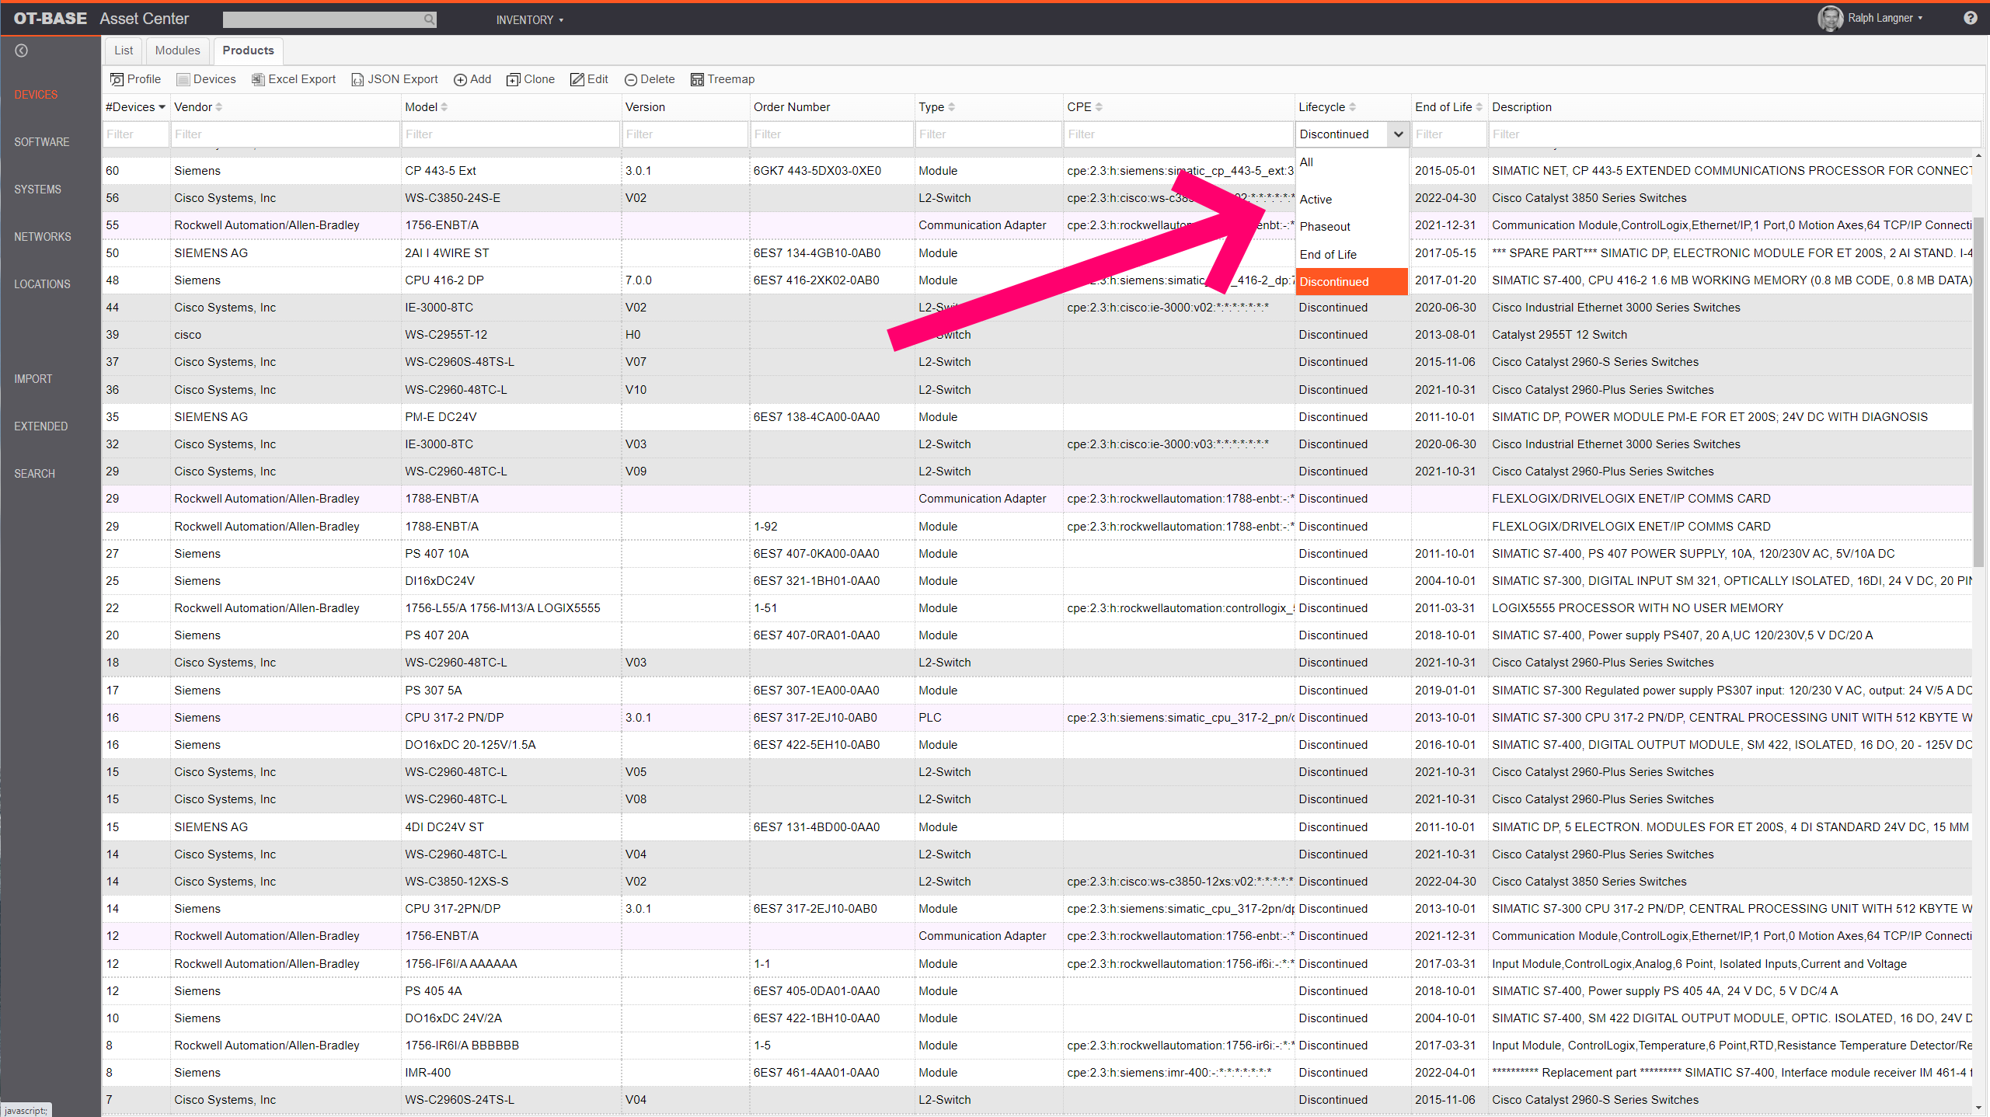
Task: Click the search magnifier icon
Action: 429,19
